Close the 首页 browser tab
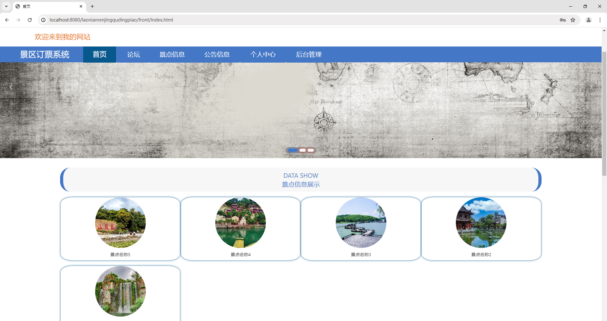The image size is (607, 321). click(81, 6)
